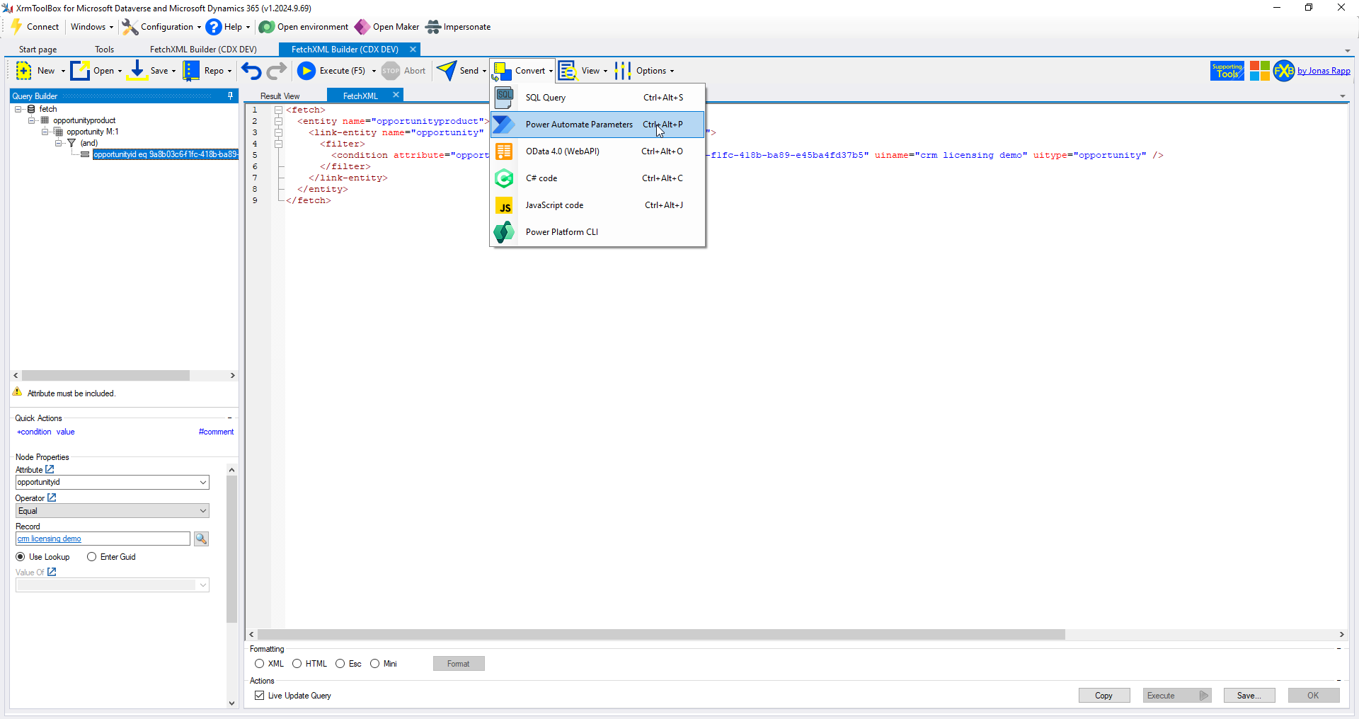Choose JavaScript code conversion
1359x719 pixels.
coord(597,205)
